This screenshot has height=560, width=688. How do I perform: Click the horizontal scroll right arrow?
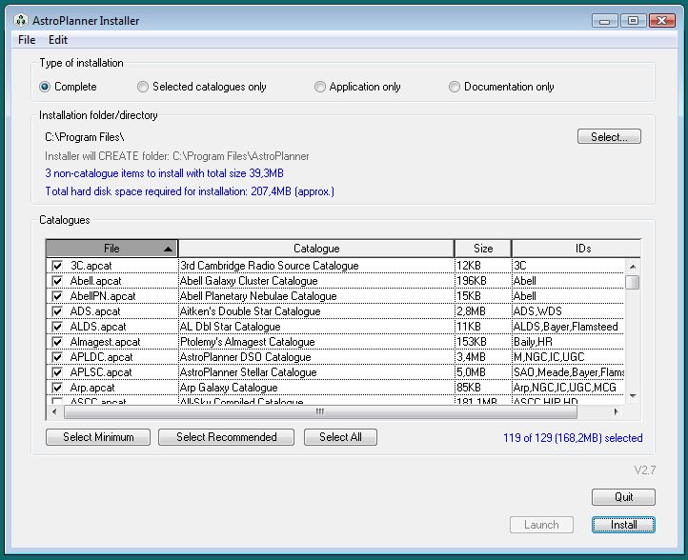coord(616,411)
